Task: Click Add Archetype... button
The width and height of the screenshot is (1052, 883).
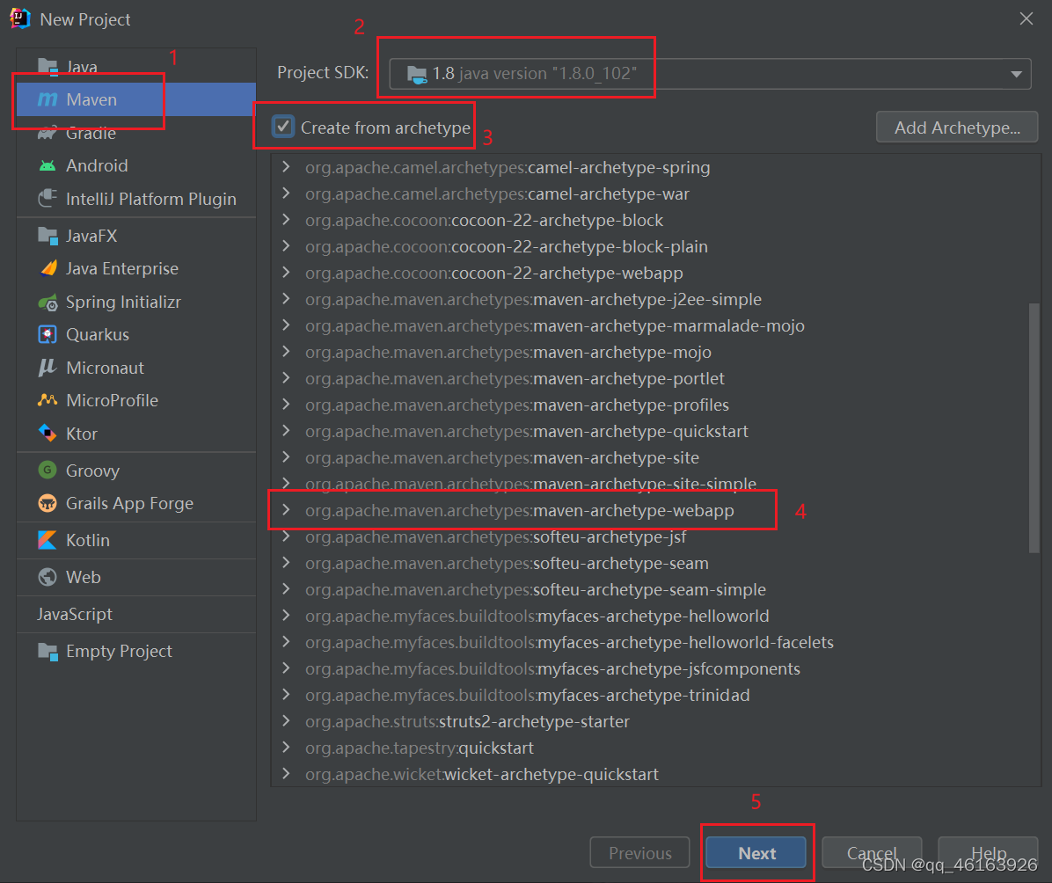Action: pos(957,127)
